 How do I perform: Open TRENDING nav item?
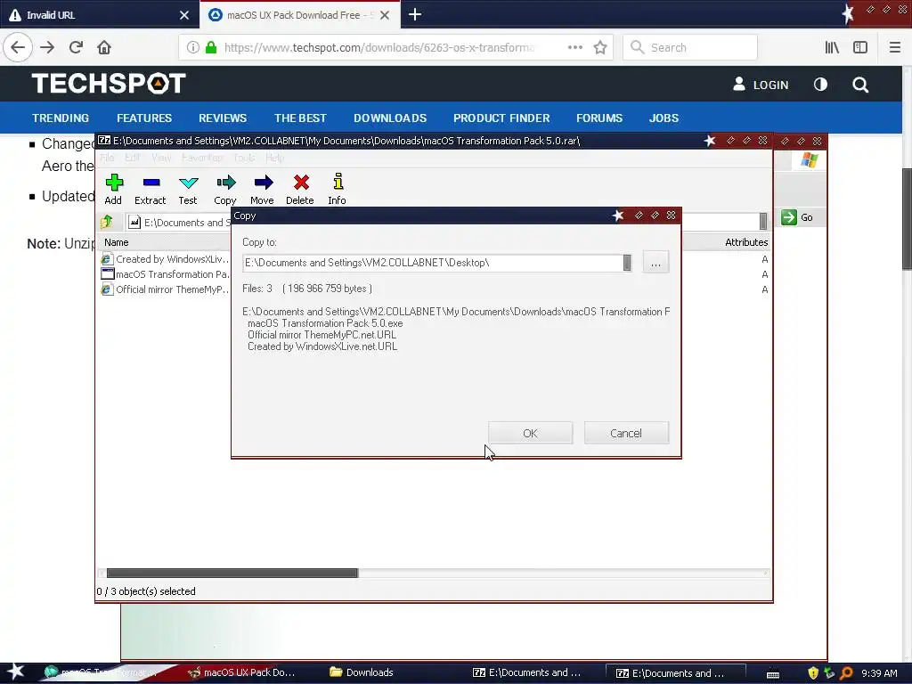pyautogui.click(x=61, y=118)
